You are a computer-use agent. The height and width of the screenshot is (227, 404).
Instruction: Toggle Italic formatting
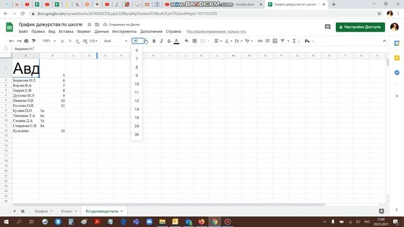click(x=162, y=41)
